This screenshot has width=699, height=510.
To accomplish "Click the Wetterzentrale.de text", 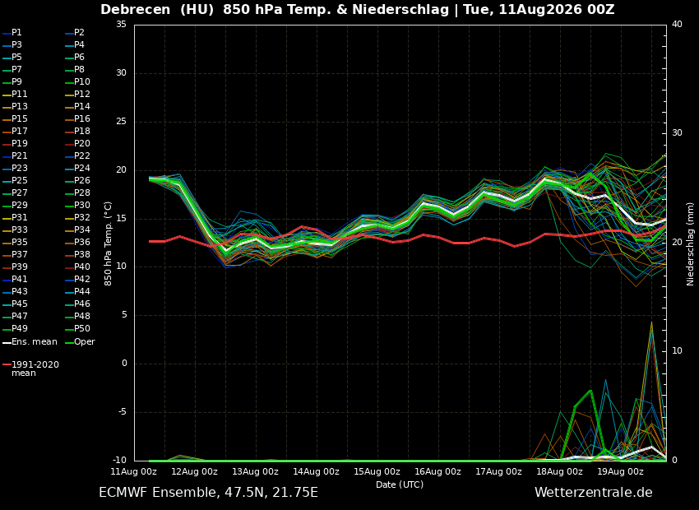I will (x=594, y=493).
